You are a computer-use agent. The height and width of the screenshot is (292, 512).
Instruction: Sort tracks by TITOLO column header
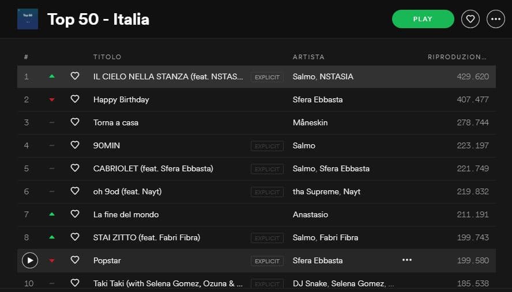107,57
